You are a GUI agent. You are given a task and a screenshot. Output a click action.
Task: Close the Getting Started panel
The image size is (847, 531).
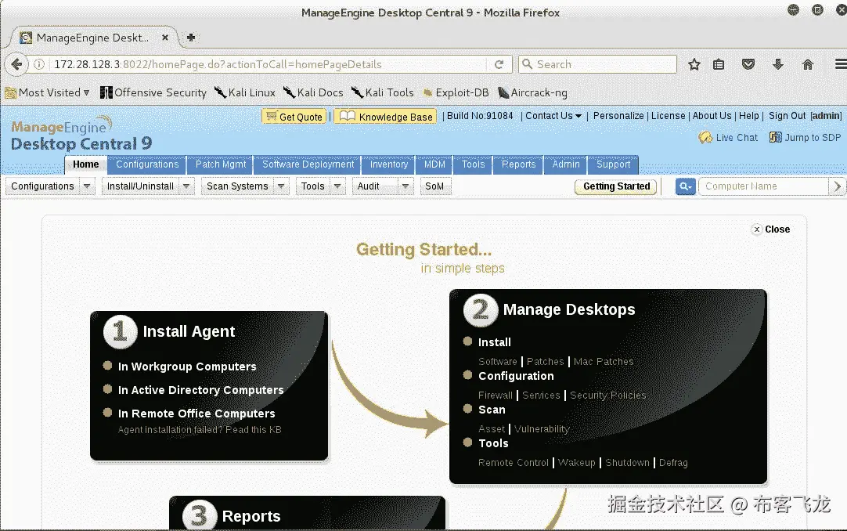coord(771,229)
